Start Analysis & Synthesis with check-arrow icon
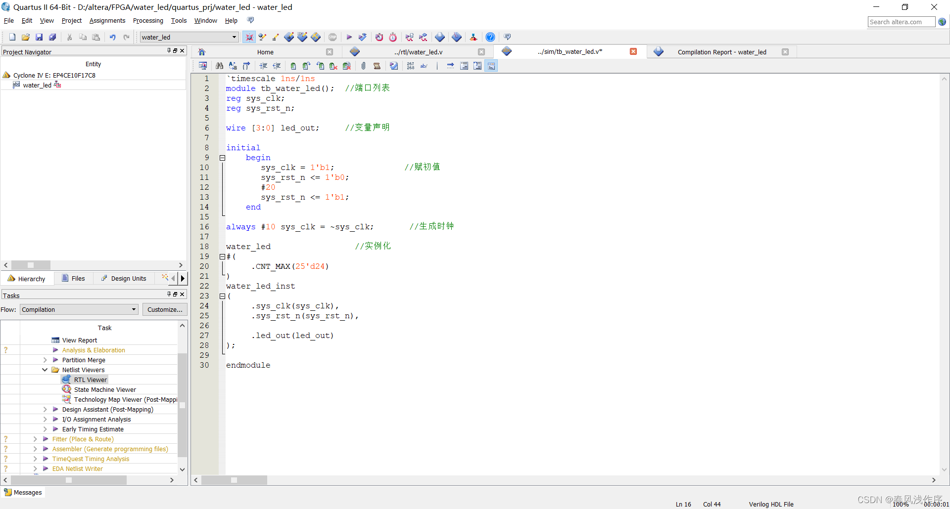The image size is (950, 509). click(363, 37)
